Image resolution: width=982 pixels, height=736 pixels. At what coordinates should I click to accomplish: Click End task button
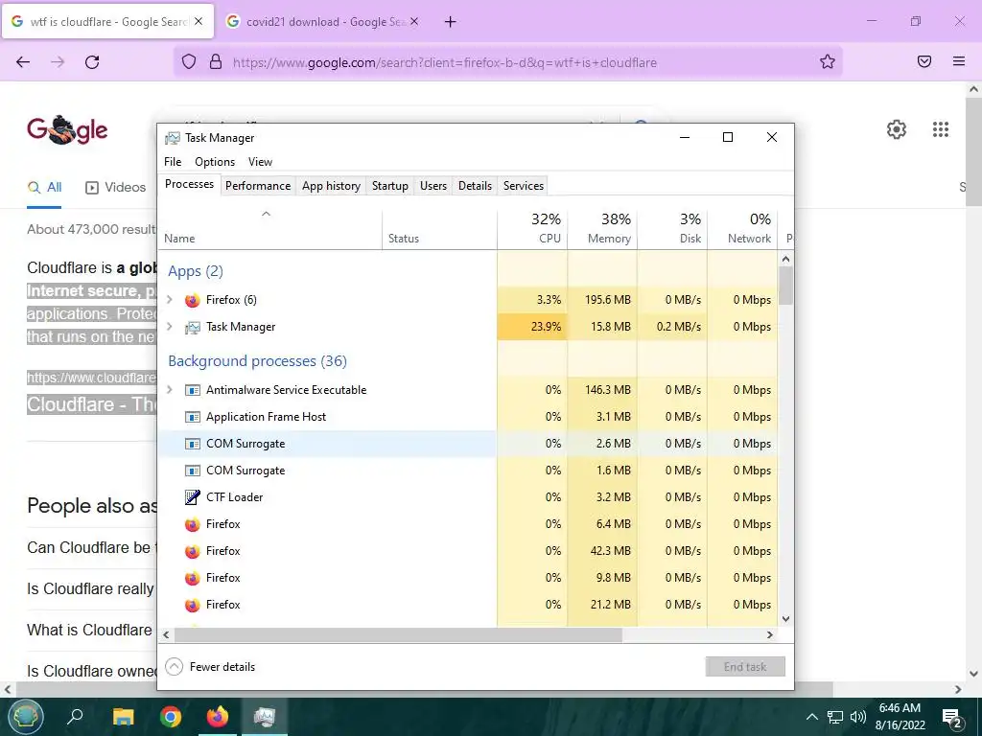point(745,667)
